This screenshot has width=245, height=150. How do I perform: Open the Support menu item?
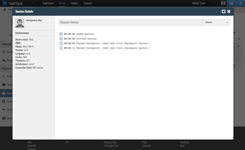(87, 3)
